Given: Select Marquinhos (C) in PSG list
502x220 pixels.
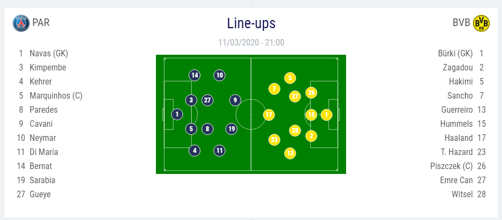Looking at the screenshot, I should (56, 96).
